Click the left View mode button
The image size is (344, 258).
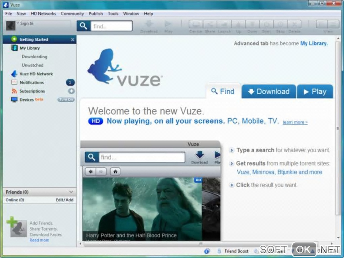[x=322, y=24]
